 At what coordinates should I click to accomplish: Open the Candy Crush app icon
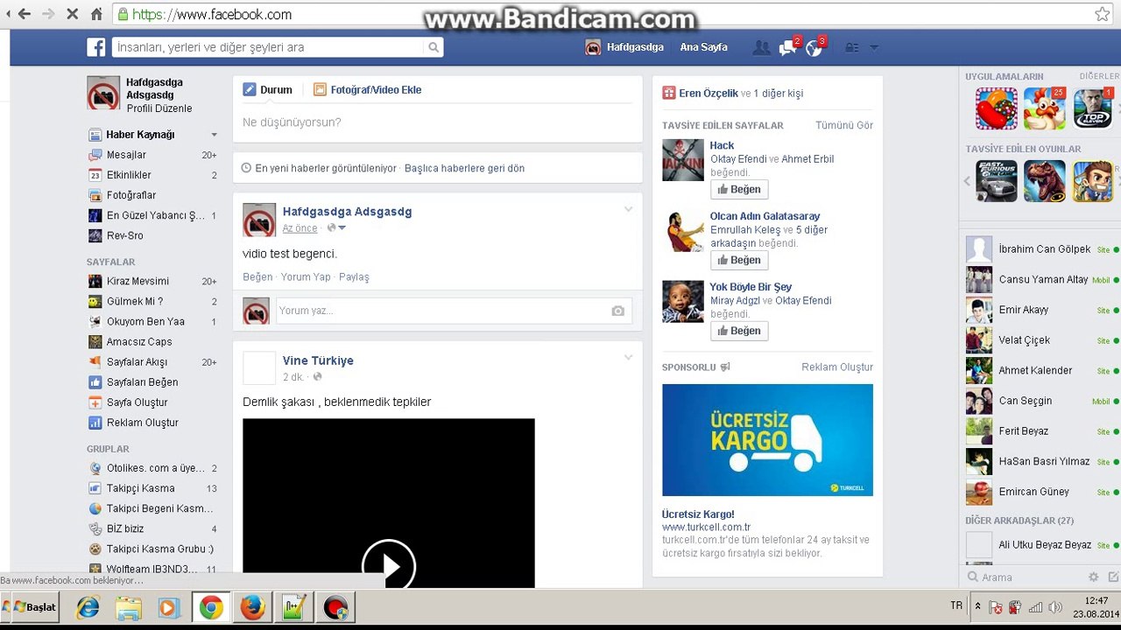[997, 108]
